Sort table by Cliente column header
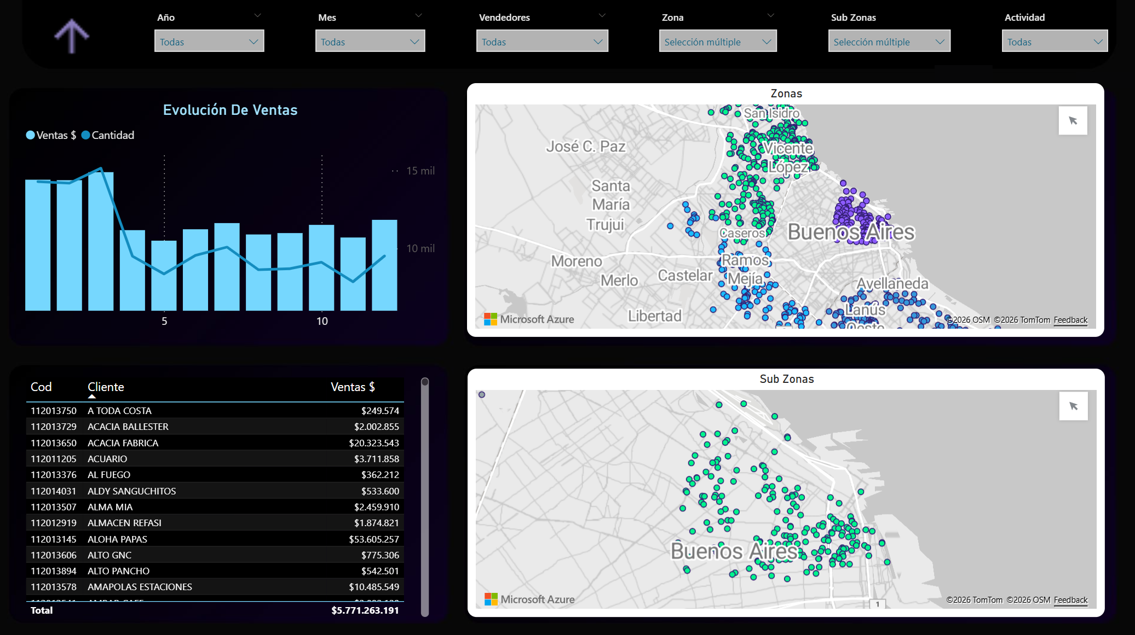 click(106, 387)
